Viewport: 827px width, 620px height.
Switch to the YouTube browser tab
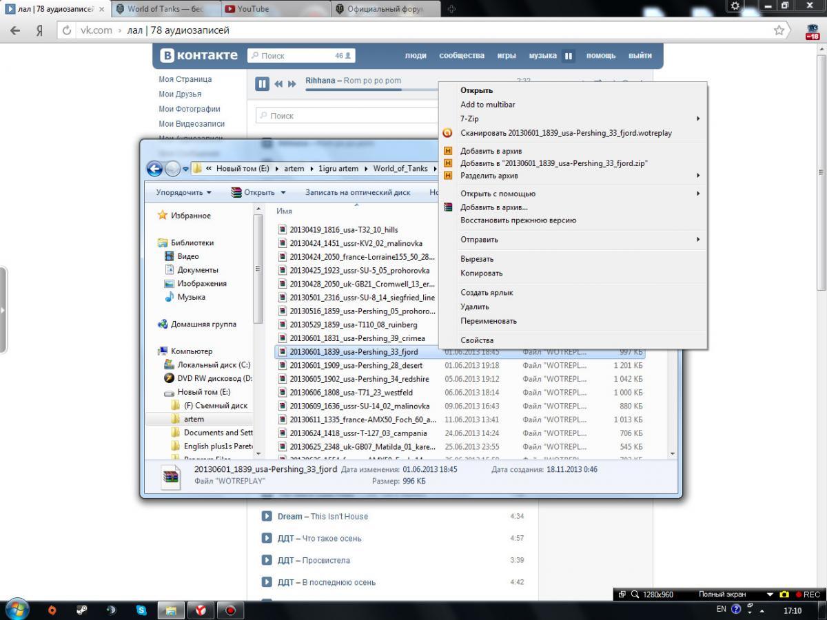[x=276, y=9]
